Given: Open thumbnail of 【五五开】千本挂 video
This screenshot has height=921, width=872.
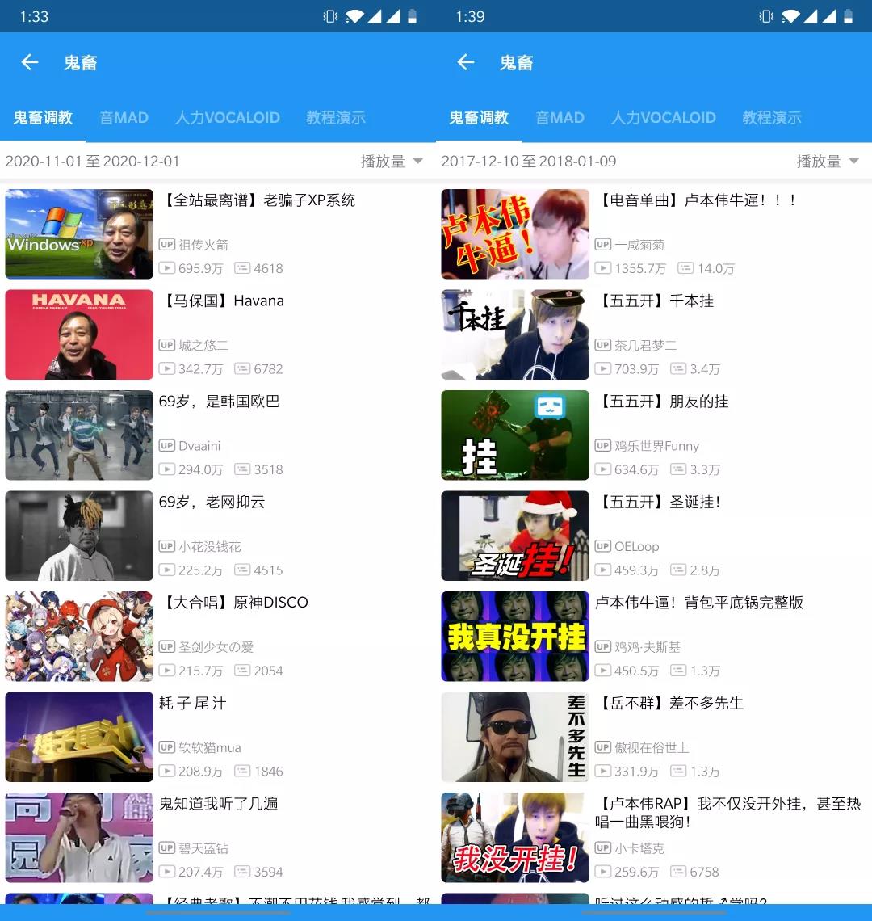Looking at the screenshot, I should [515, 334].
